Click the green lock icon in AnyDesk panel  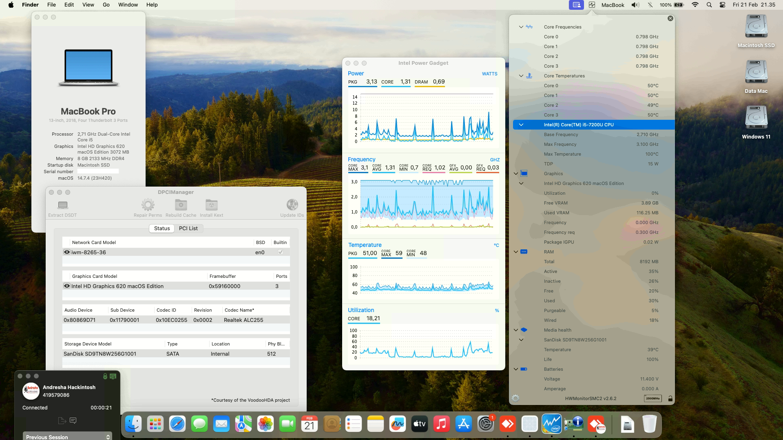click(105, 376)
